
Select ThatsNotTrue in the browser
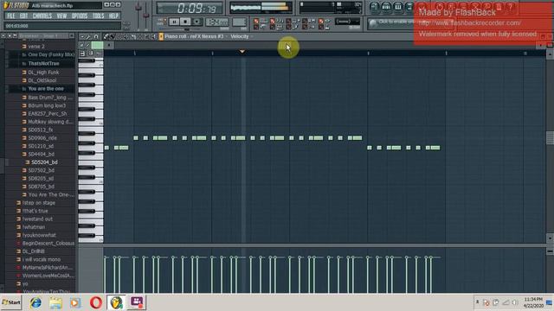coord(43,63)
